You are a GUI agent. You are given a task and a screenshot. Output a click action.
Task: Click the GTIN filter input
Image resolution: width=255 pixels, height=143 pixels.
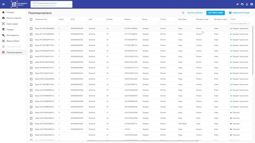point(78,24)
